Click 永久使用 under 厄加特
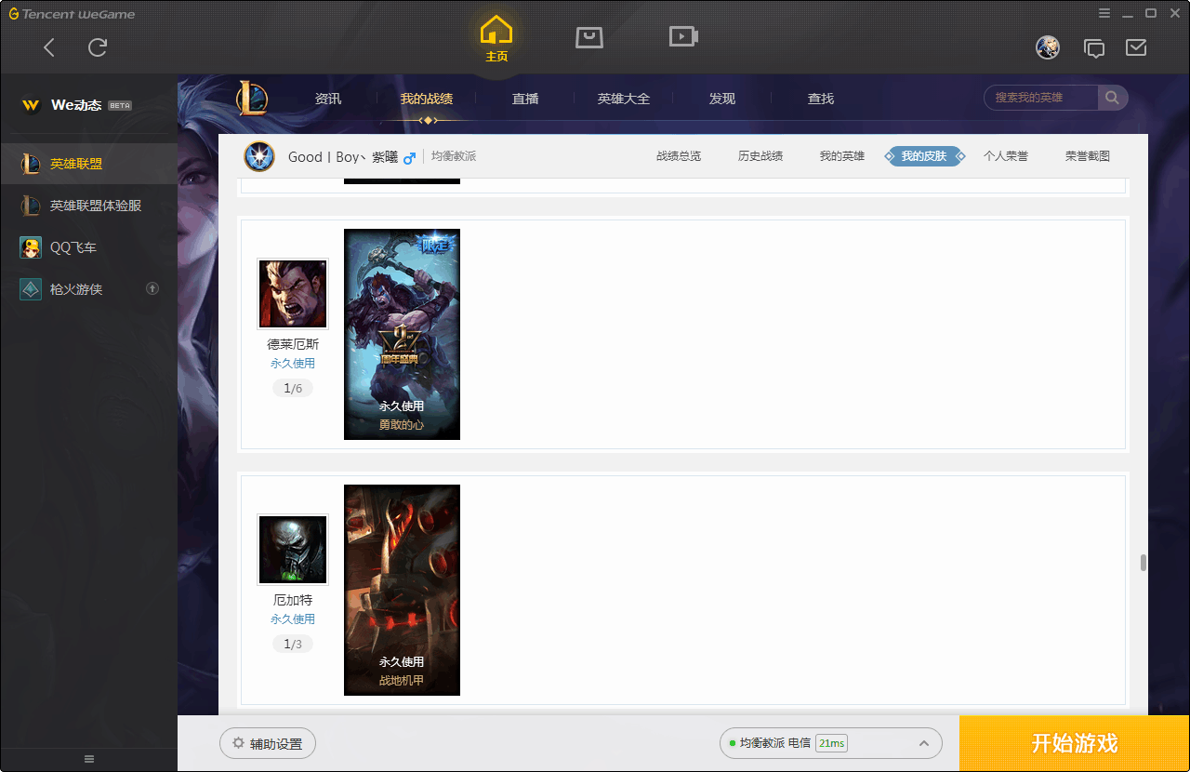 pos(293,619)
